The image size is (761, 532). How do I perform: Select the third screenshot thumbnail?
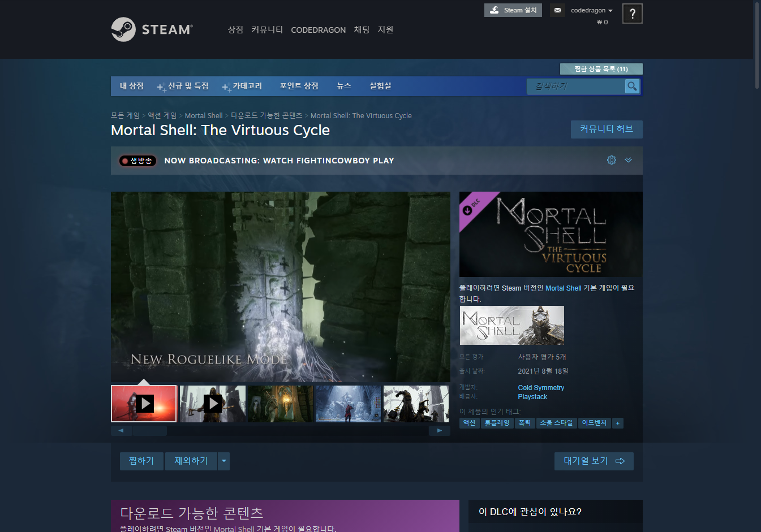(x=280, y=404)
